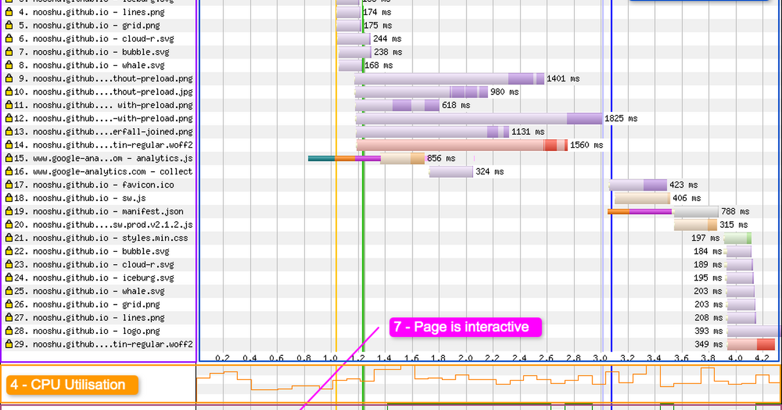The width and height of the screenshot is (782, 410).
Task: Click the lock icon on row 25 whale.svg
Action: point(9,291)
